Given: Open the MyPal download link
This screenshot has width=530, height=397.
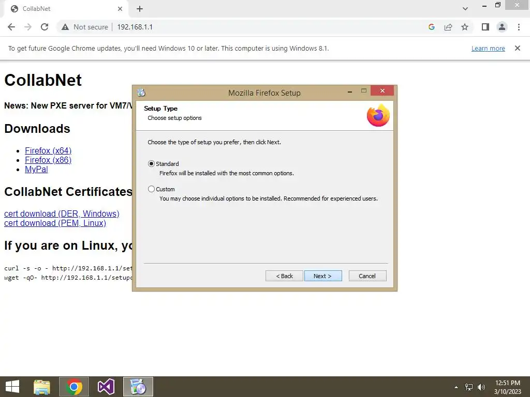Looking at the screenshot, I should 36,170.
